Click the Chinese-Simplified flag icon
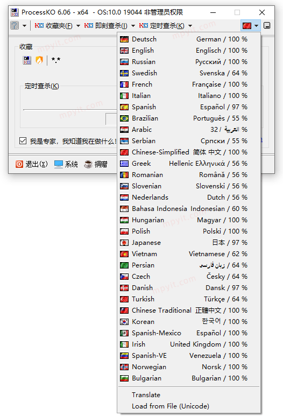 pyautogui.click(x=124, y=152)
